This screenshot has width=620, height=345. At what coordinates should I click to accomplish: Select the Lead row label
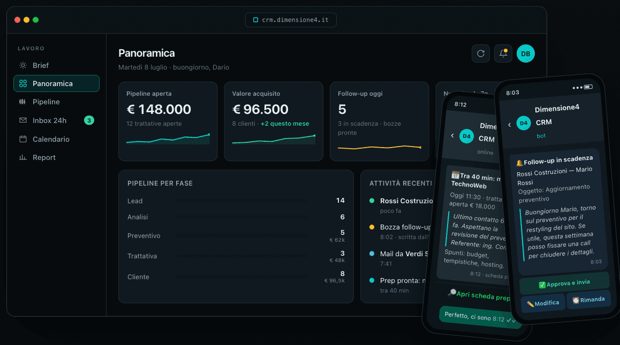coord(135,201)
